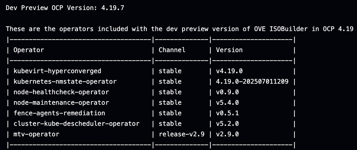
Task: Click the v2.9.0 version of mtv-operator
Action: point(227,134)
